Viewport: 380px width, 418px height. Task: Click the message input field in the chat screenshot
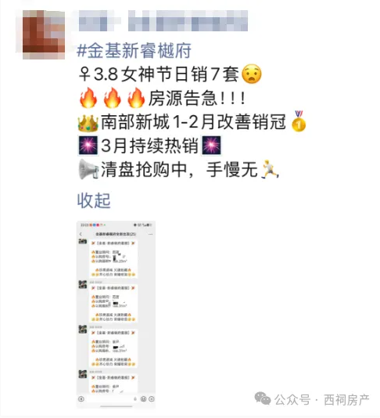(112, 399)
